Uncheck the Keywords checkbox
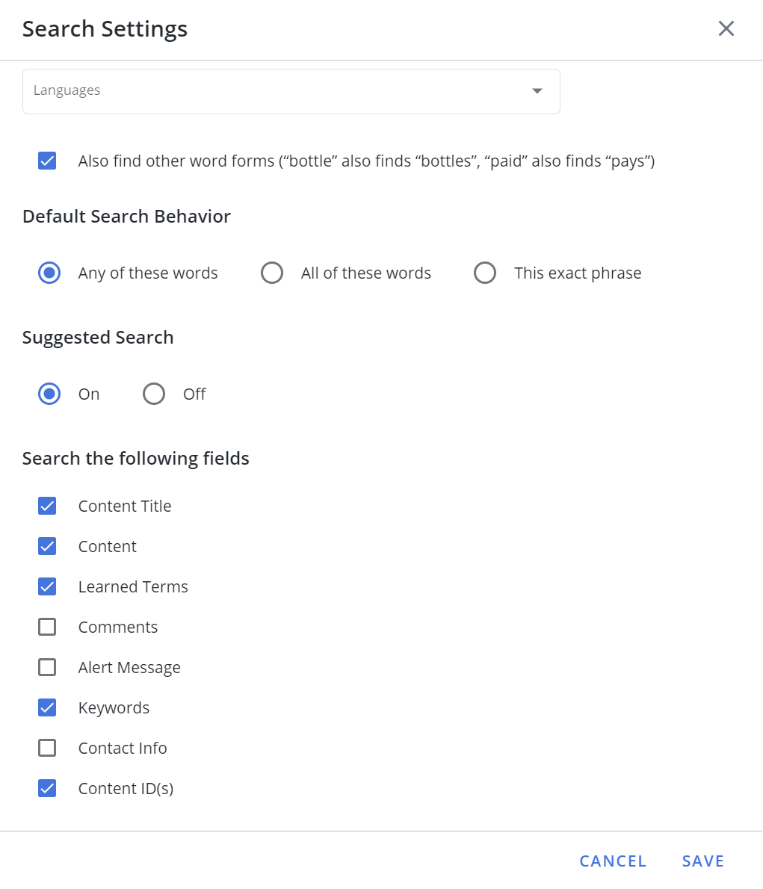763x889 pixels. tap(47, 707)
